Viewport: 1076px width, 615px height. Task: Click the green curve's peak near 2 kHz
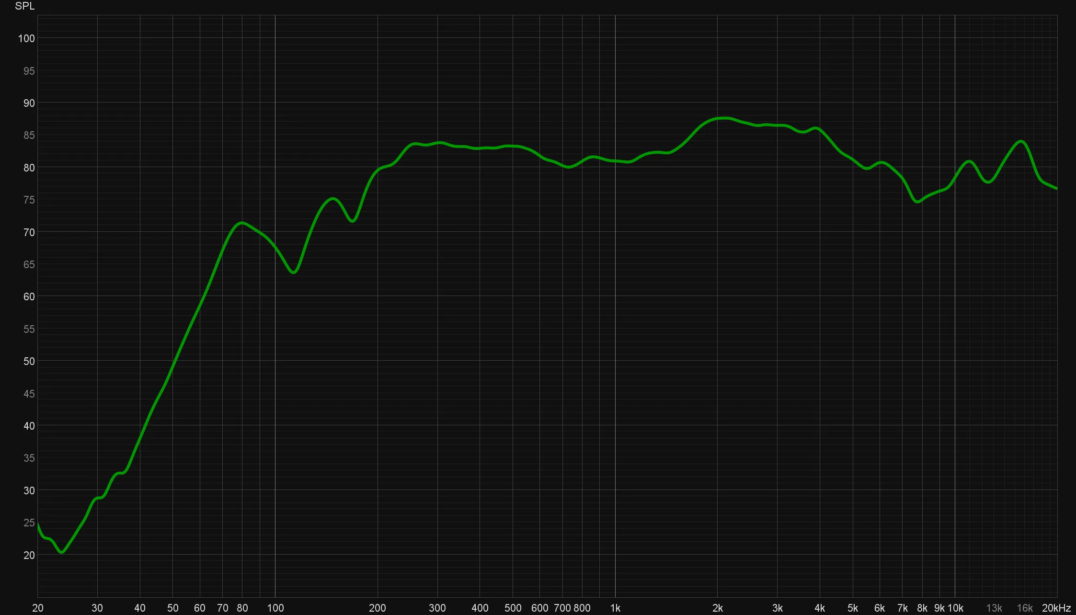724,118
